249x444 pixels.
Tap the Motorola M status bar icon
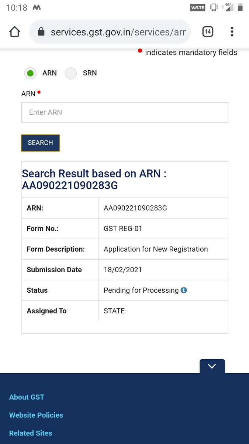tap(37, 7)
